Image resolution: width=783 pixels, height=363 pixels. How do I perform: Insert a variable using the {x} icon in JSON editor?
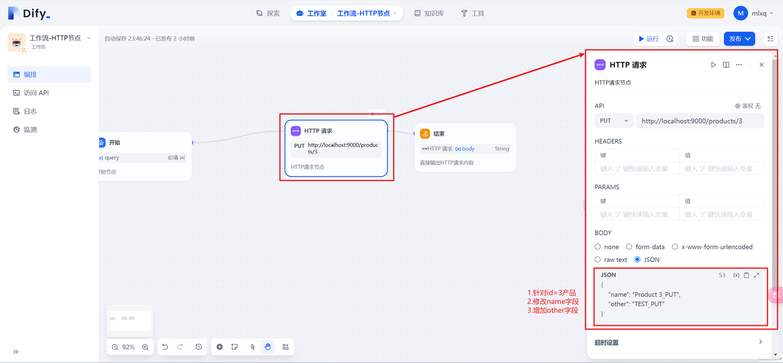coord(737,275)
